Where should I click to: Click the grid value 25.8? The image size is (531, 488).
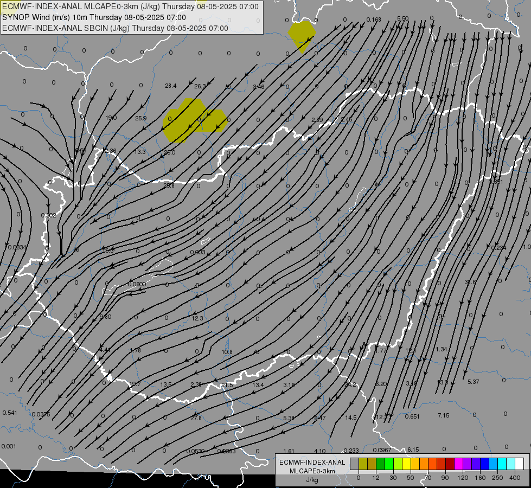coord(169,185)
